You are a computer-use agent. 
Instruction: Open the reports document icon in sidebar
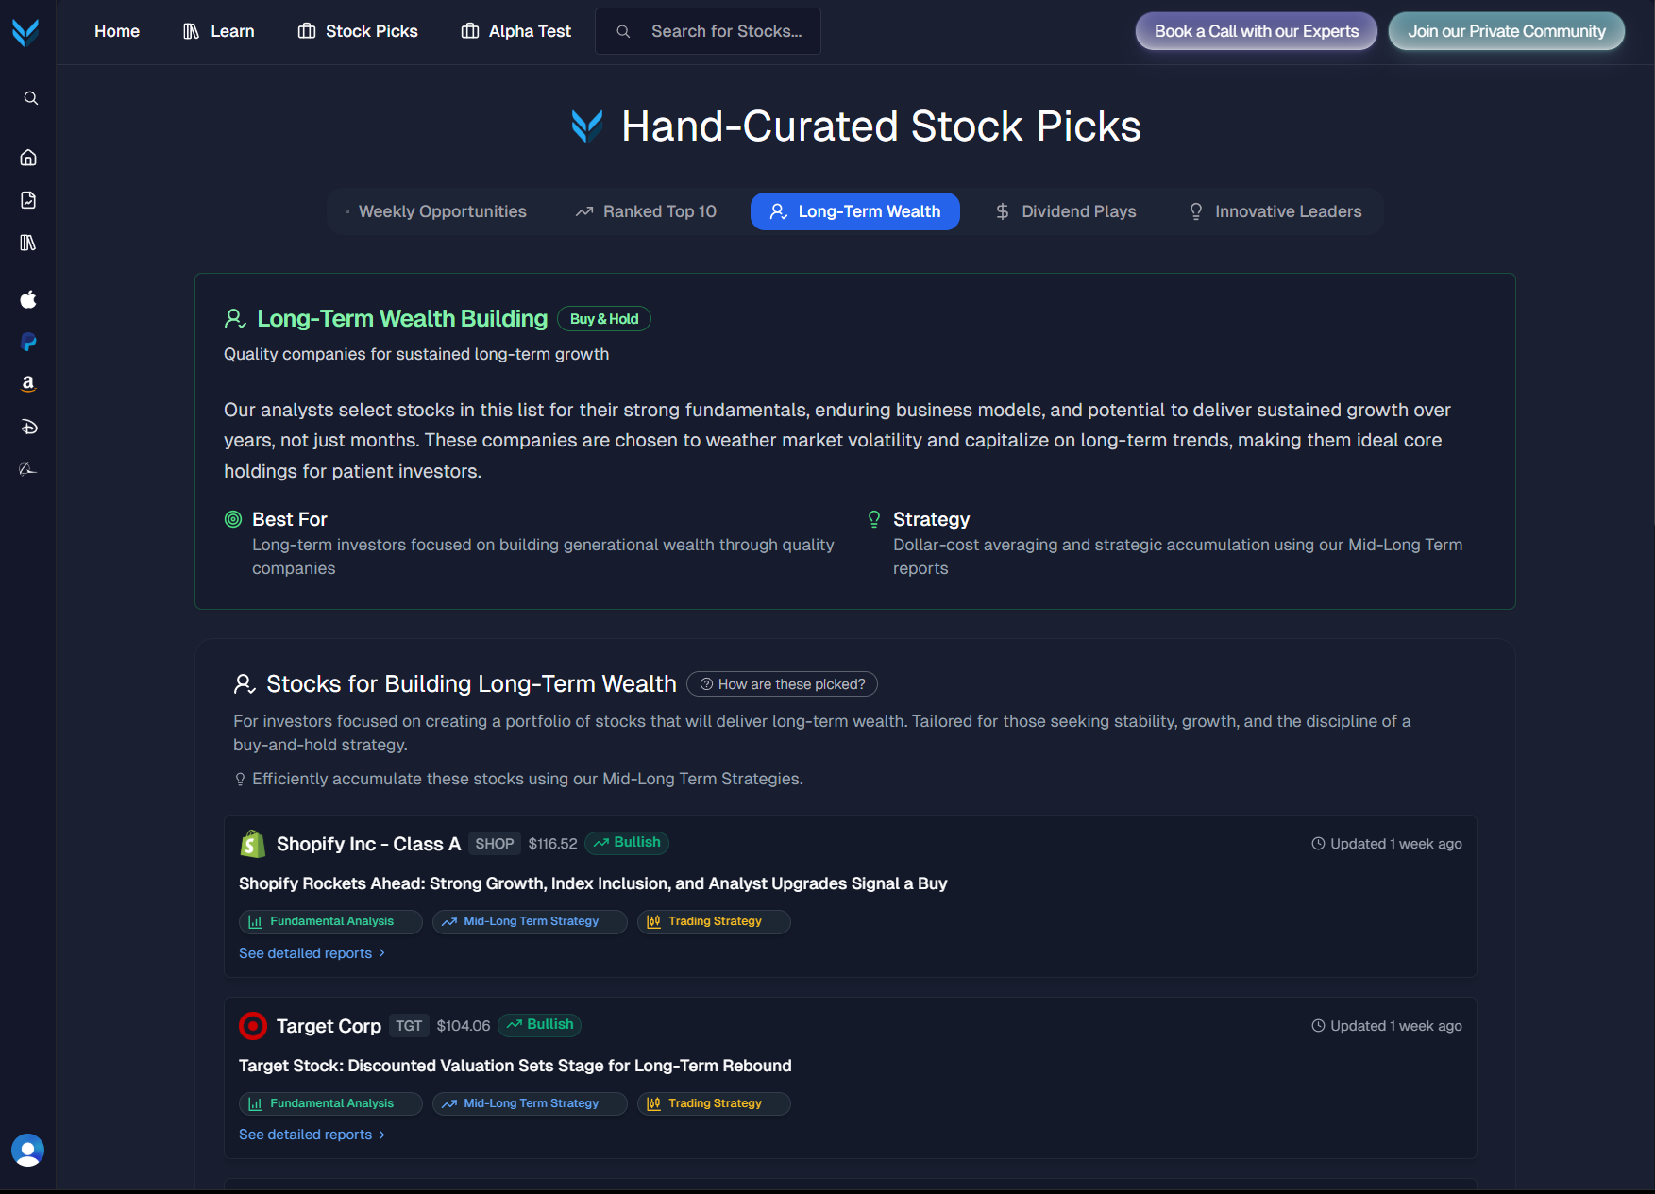pyautogui.click(x=29, y=200)
